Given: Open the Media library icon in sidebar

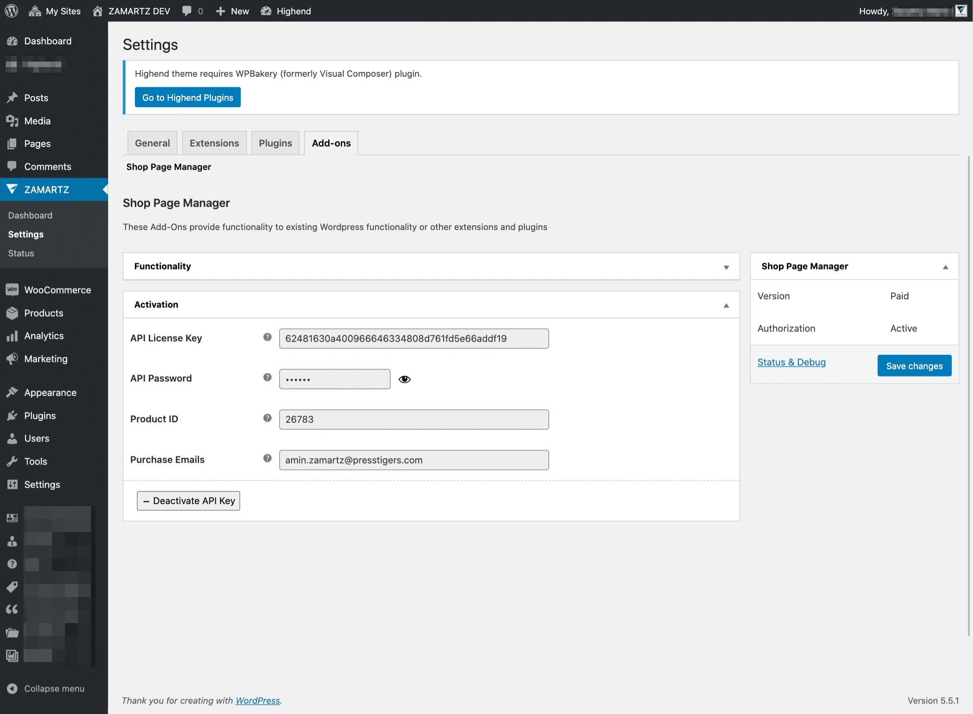Looking at the screenshot, I should pyautogui.click(x=12, y=121).
